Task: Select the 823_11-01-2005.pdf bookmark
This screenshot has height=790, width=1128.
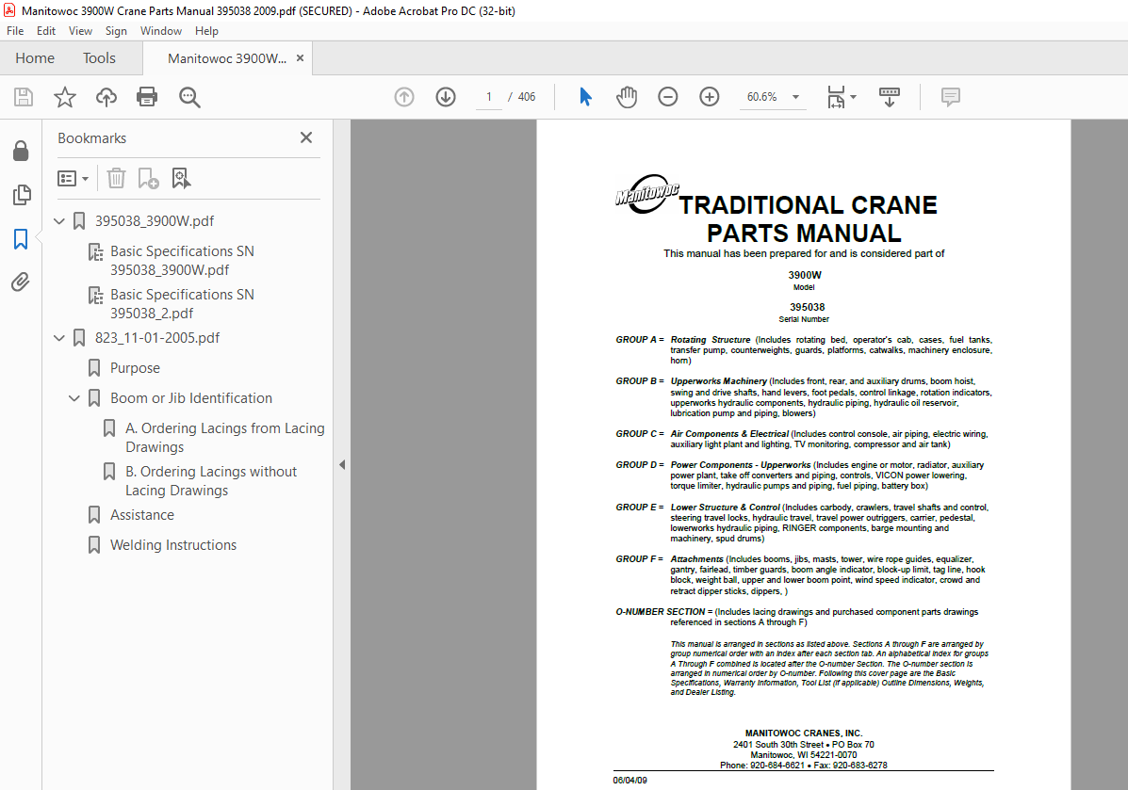Action: coord(157,338)
